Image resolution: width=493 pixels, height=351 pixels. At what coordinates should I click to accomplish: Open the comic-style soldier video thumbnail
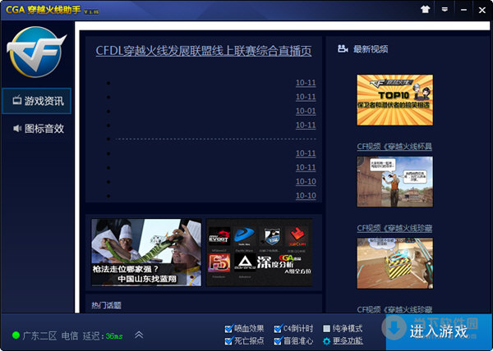coord(394,181)
